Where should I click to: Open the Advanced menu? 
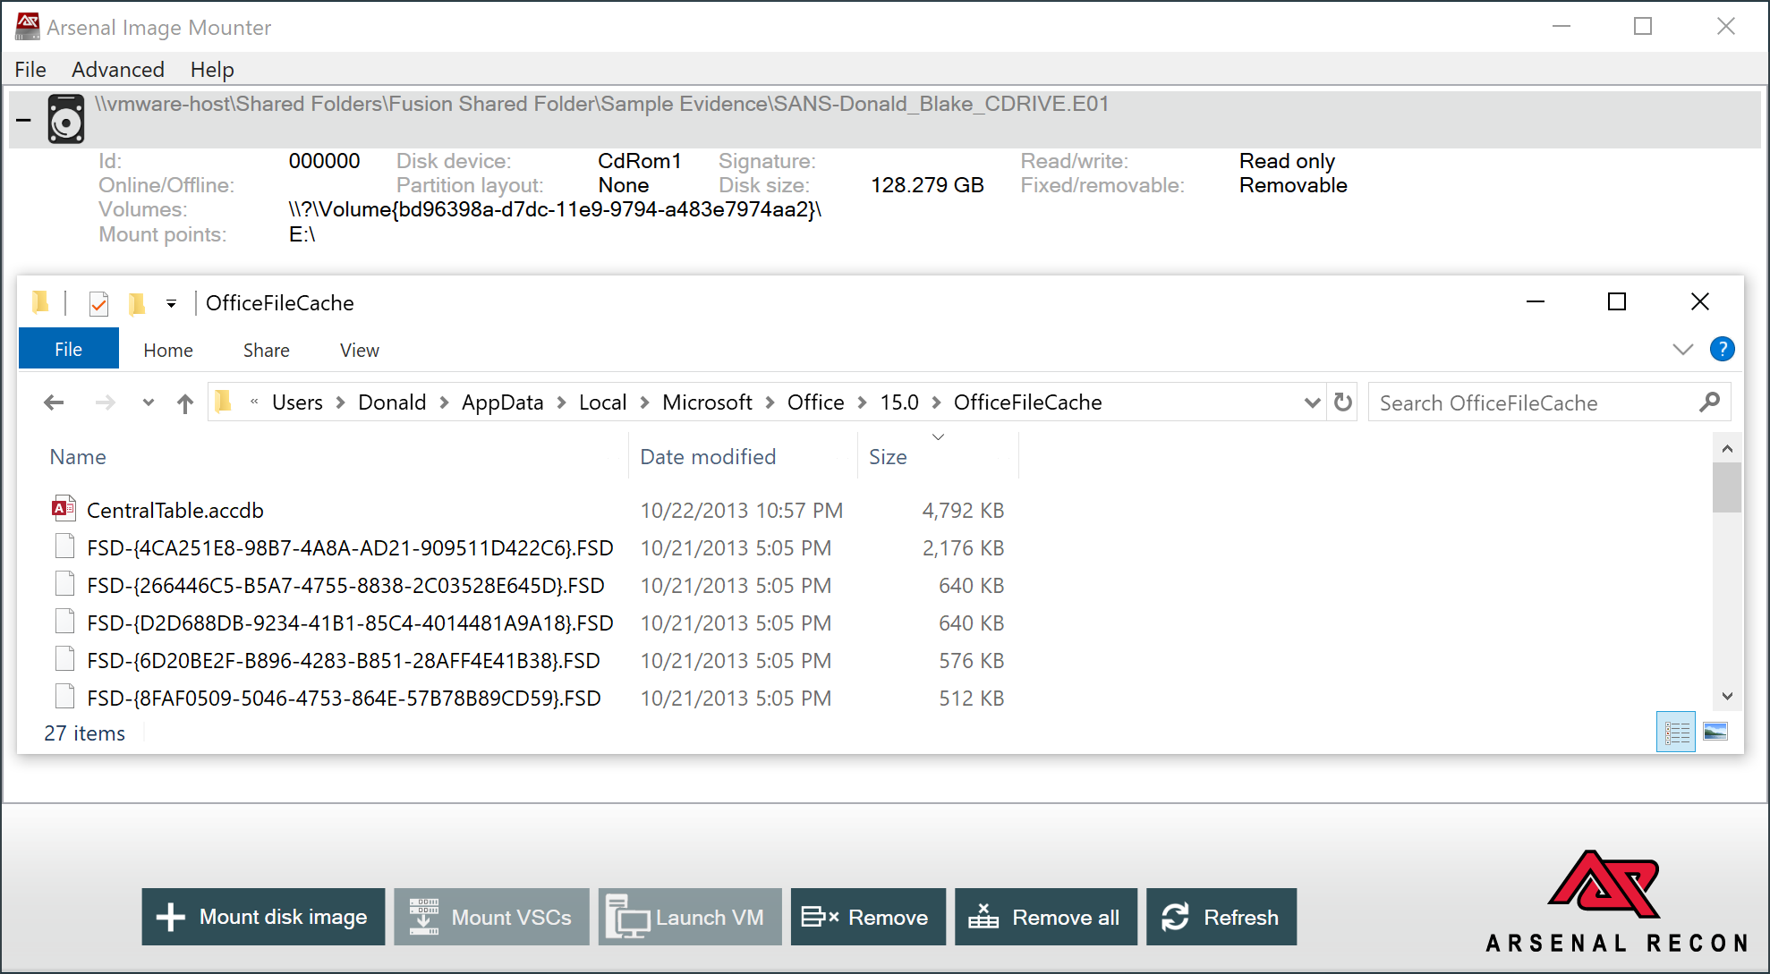[118, 70]
